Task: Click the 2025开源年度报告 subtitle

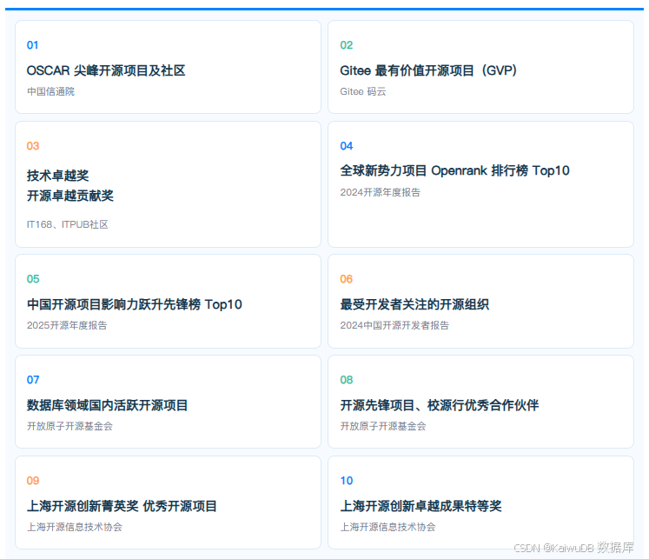Action: tap(67, 325)
